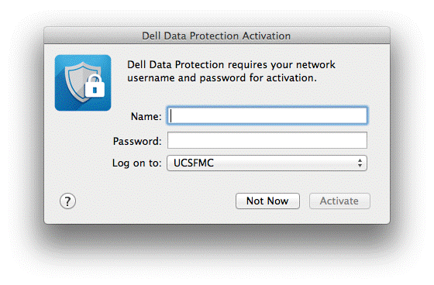Image resolution: width=434 pixels, height=285 pixels.
Task: Click into the Password field
Action: tap(267, 140)
